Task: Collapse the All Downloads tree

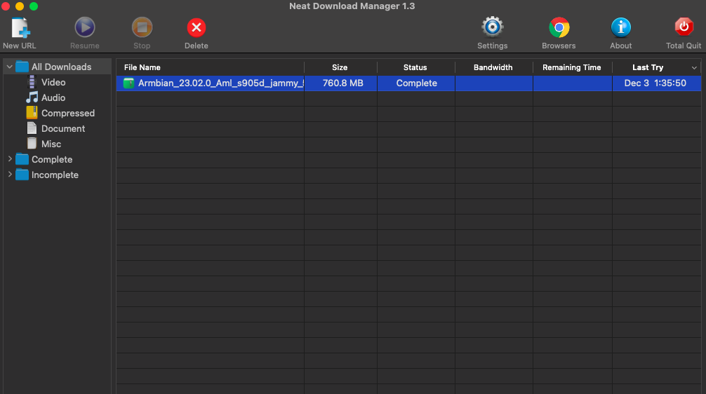Action: click(x=9, y=67)
